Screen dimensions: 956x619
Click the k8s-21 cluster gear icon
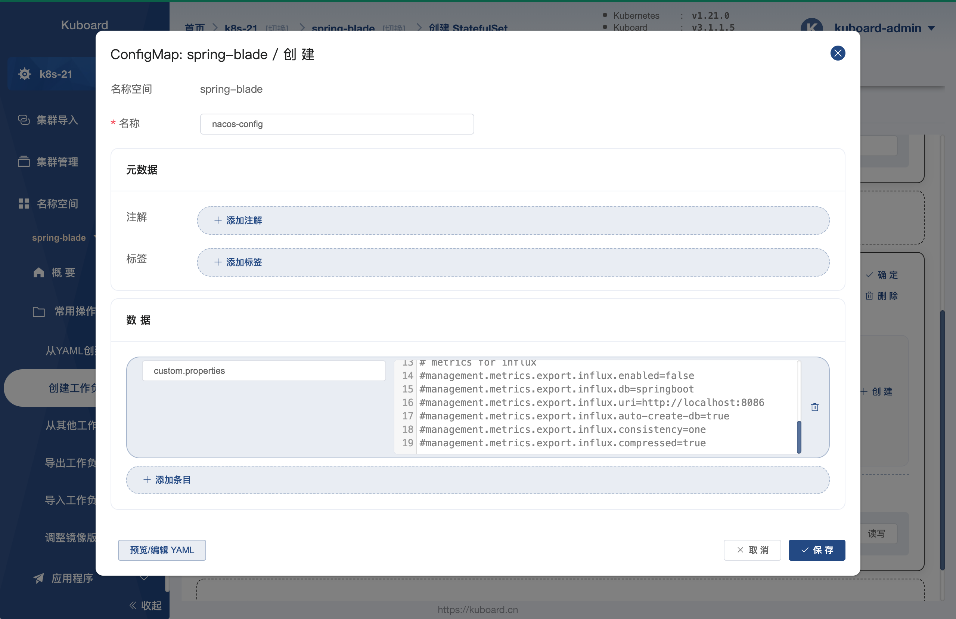[x=25, y=74]
